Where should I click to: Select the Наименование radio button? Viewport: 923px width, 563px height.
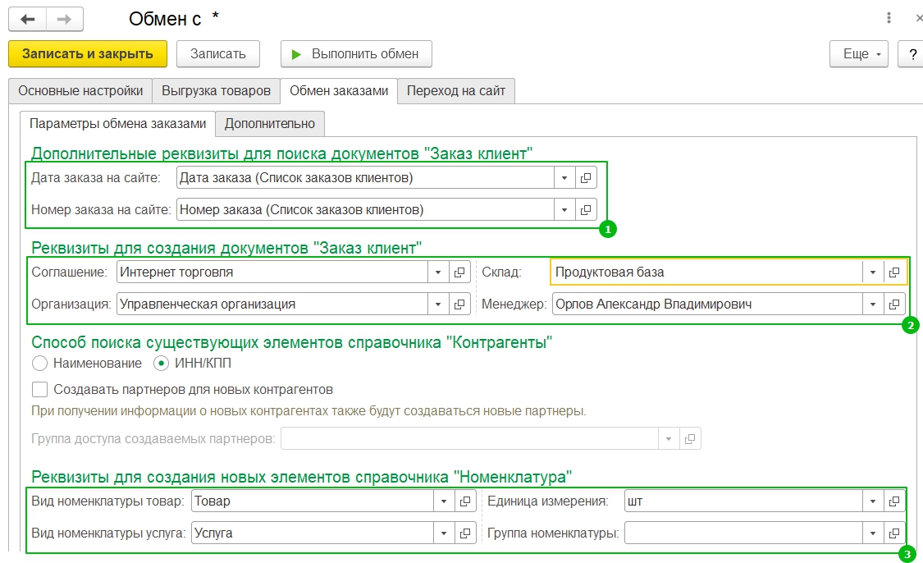(x=39, y=364)
